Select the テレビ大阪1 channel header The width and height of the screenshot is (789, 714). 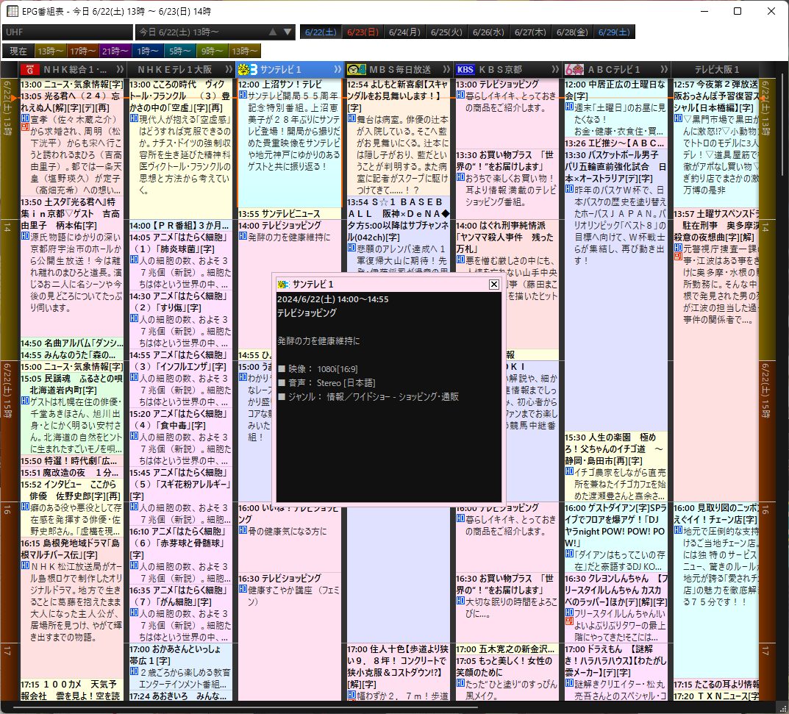click(x=716, y=69)
